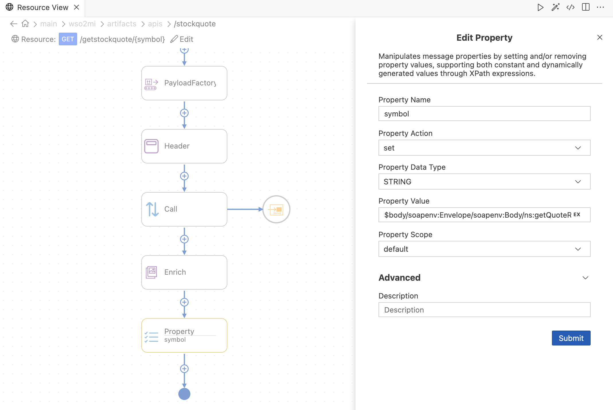Open the named endpoint circle node
This screenshot has width=613, height=410.
click(x=276, y=209)
